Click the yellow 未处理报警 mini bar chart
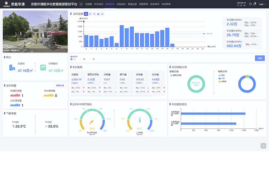The width and height of the screenshot is (269, 194). 49,95
